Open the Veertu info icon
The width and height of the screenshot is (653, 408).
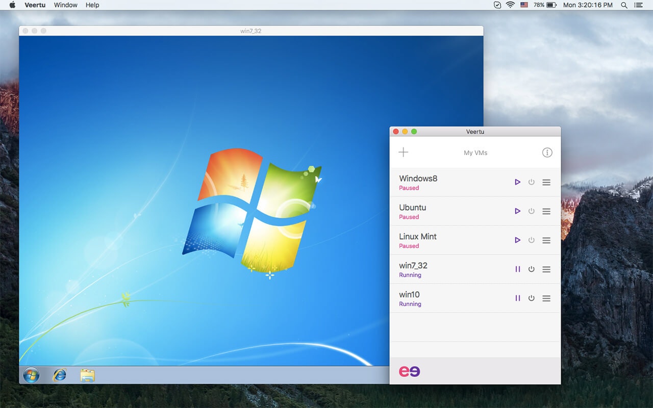pos(547,152)
